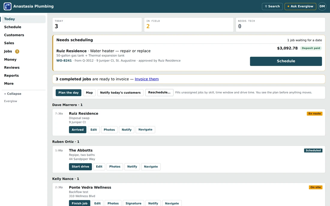The height and width of the screenshot is (206, 330).
Task: Click the Today count stat card
Action: 97,25
